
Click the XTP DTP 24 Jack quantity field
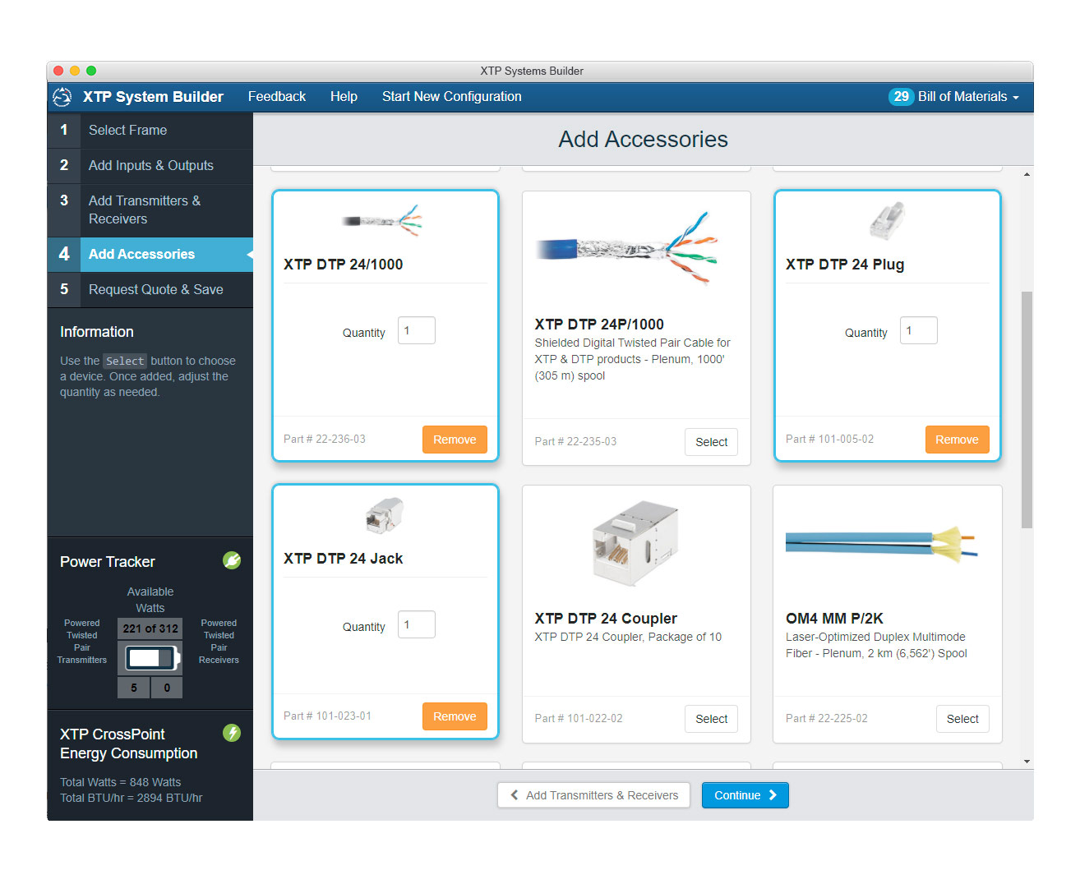[x=417, y=624]
